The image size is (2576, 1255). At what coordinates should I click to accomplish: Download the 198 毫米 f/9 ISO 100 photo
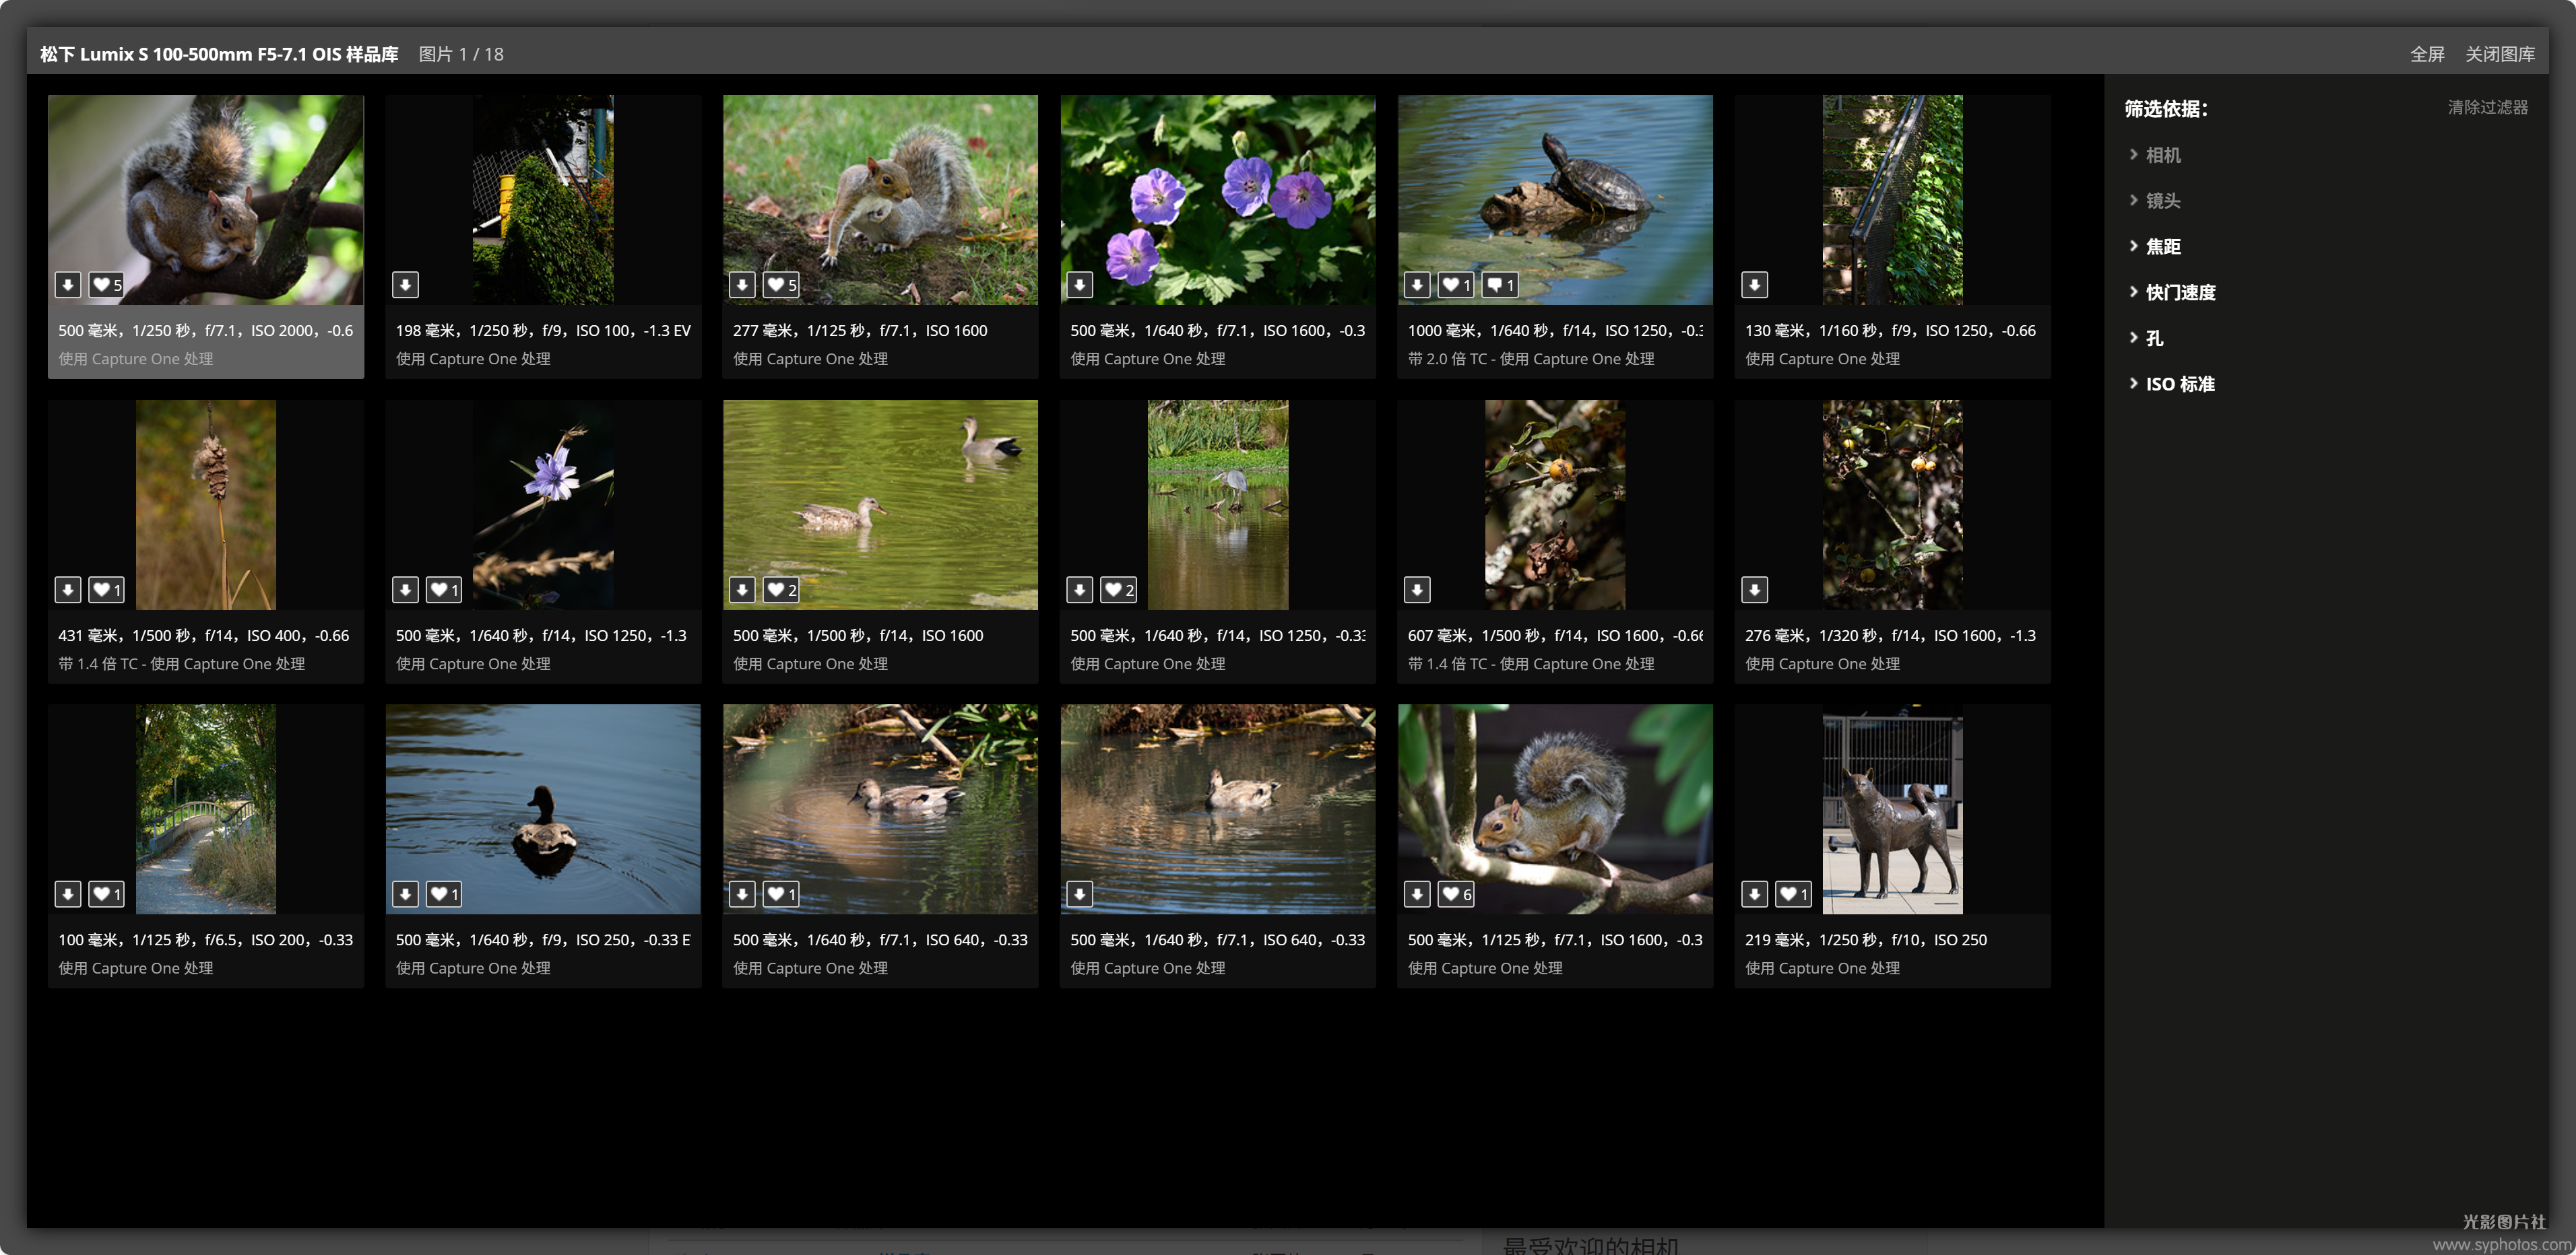pos(405,285)
